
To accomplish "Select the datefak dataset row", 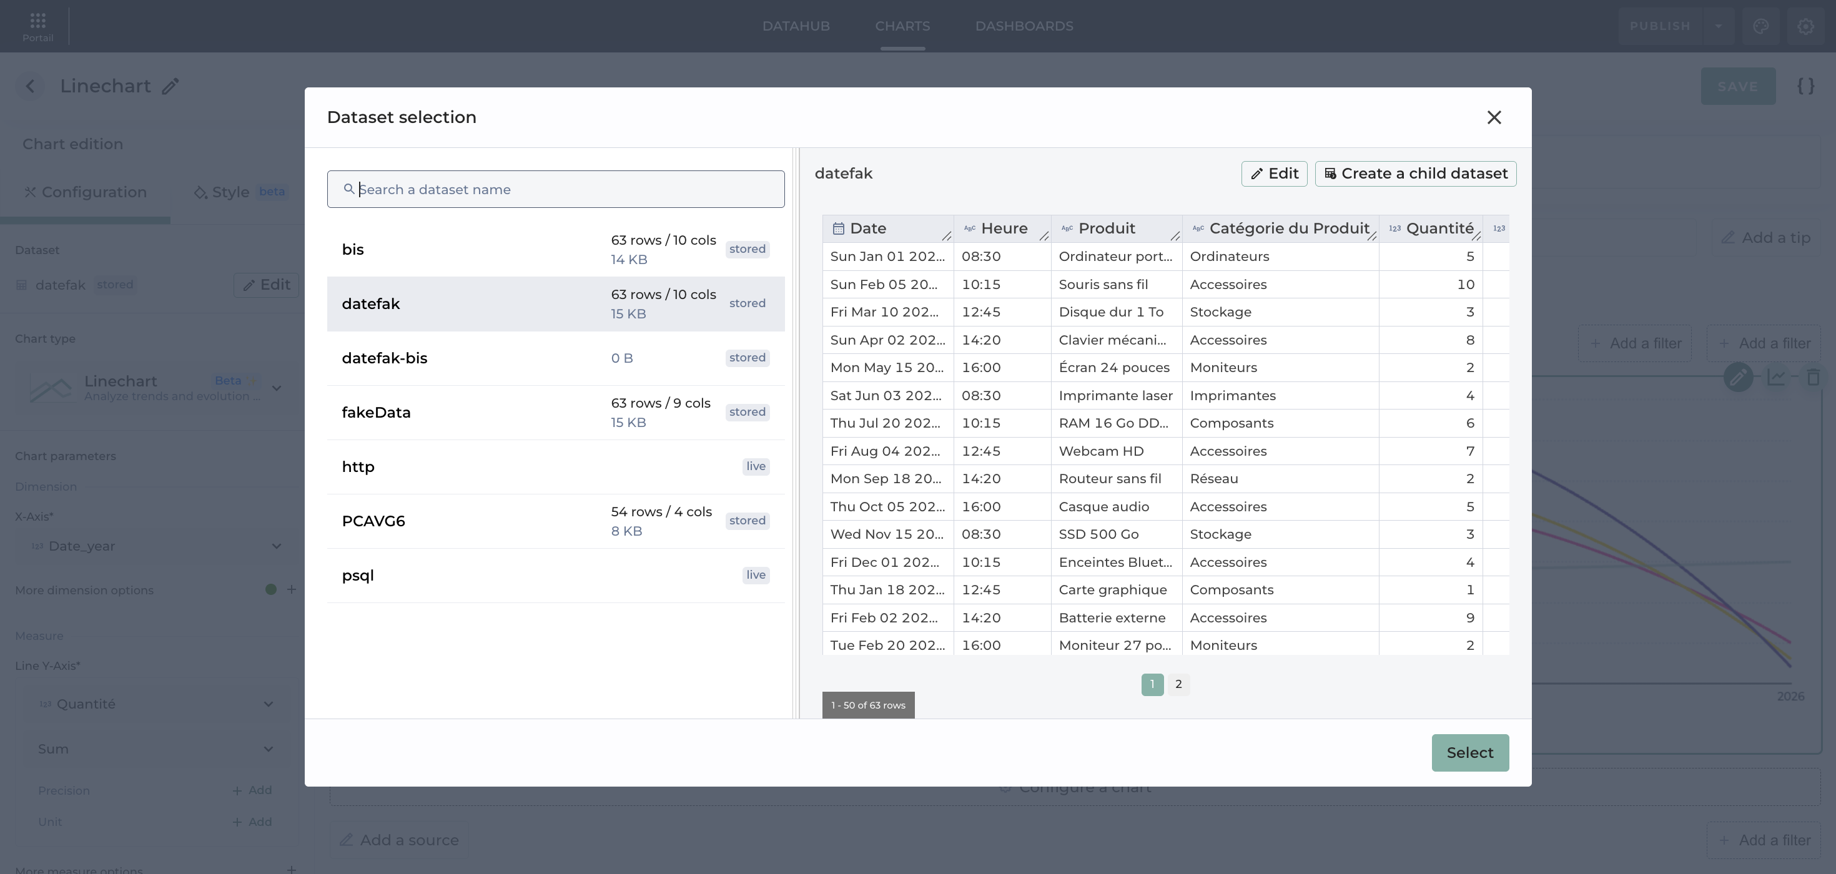I will tap(555, 304).
